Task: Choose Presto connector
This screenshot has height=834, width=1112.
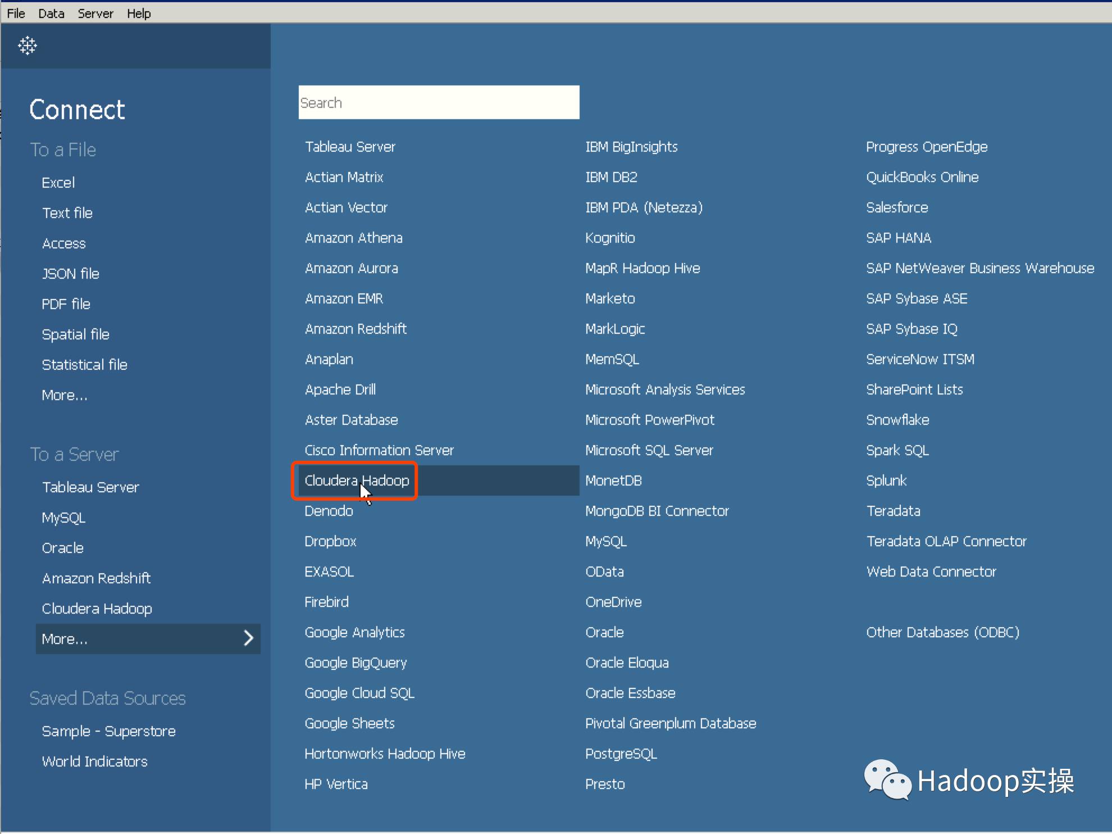Action: 605,784
